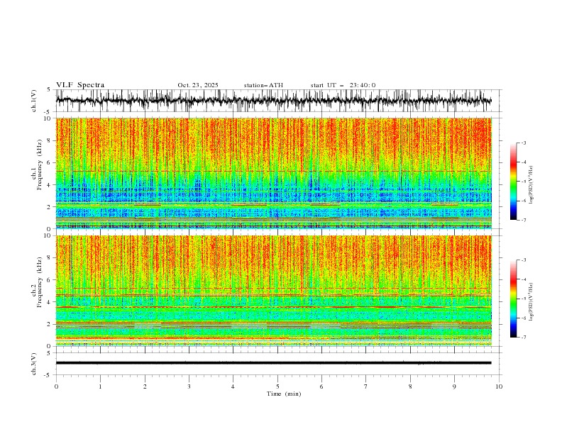Click the 'start UT = 23:40:0' text
The height and width of the screenshot is (434, 562).
(343, 85)
